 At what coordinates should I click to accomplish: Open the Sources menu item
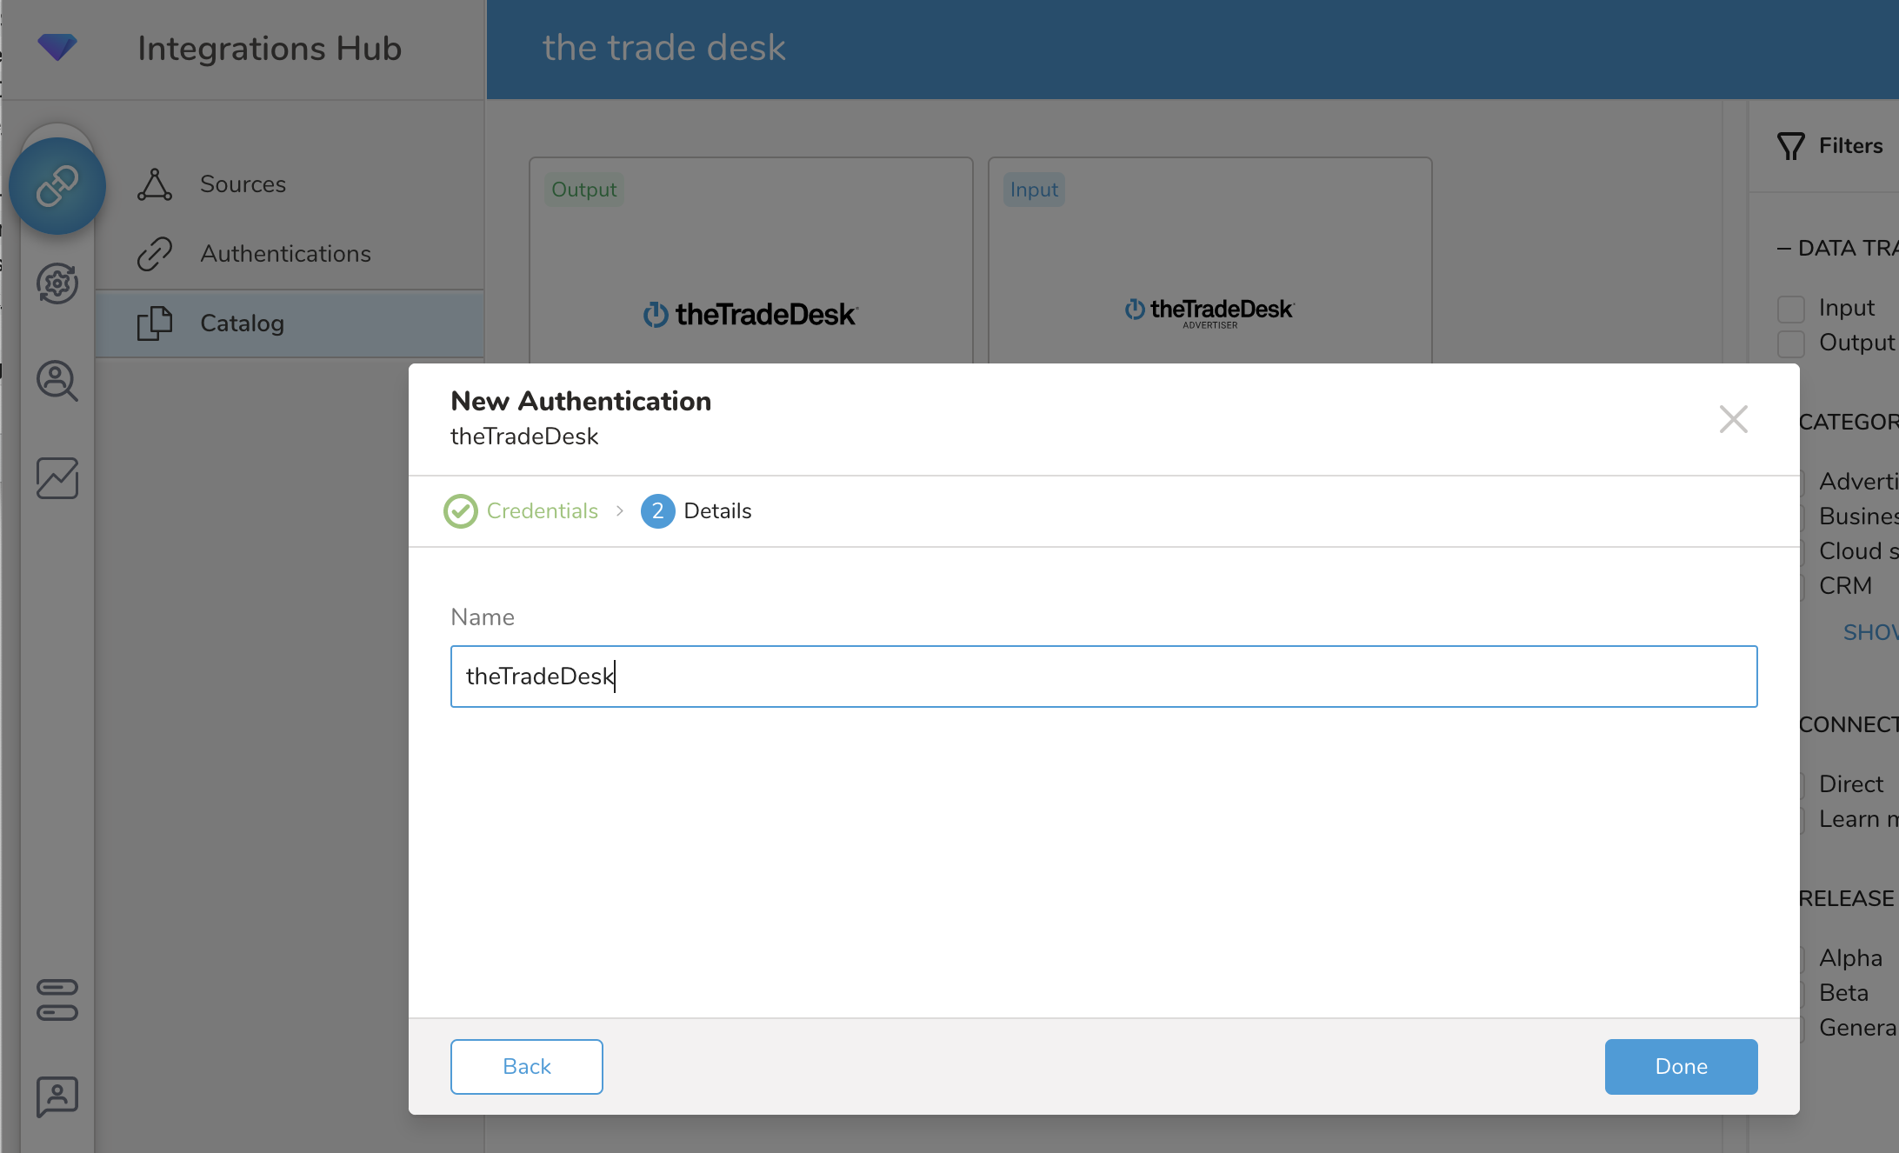pos(243,184)
